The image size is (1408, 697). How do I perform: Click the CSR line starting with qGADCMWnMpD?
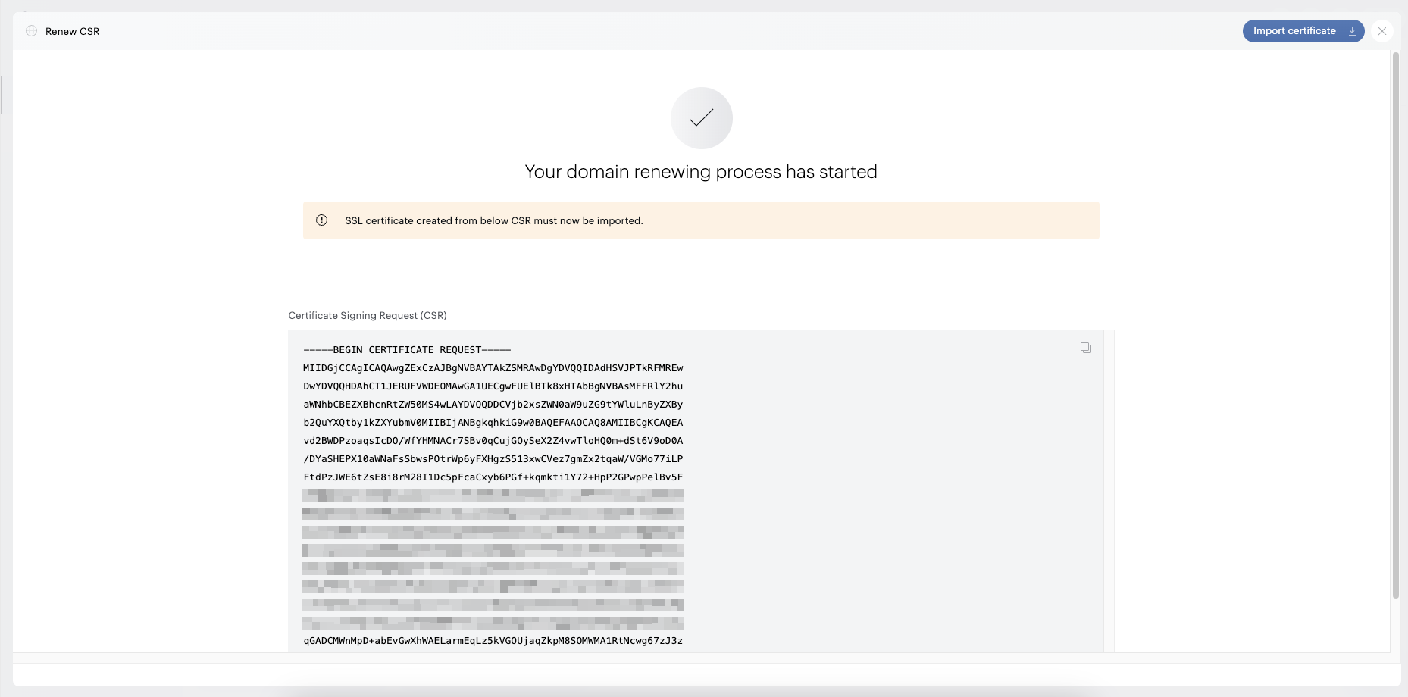pos(493,641)
